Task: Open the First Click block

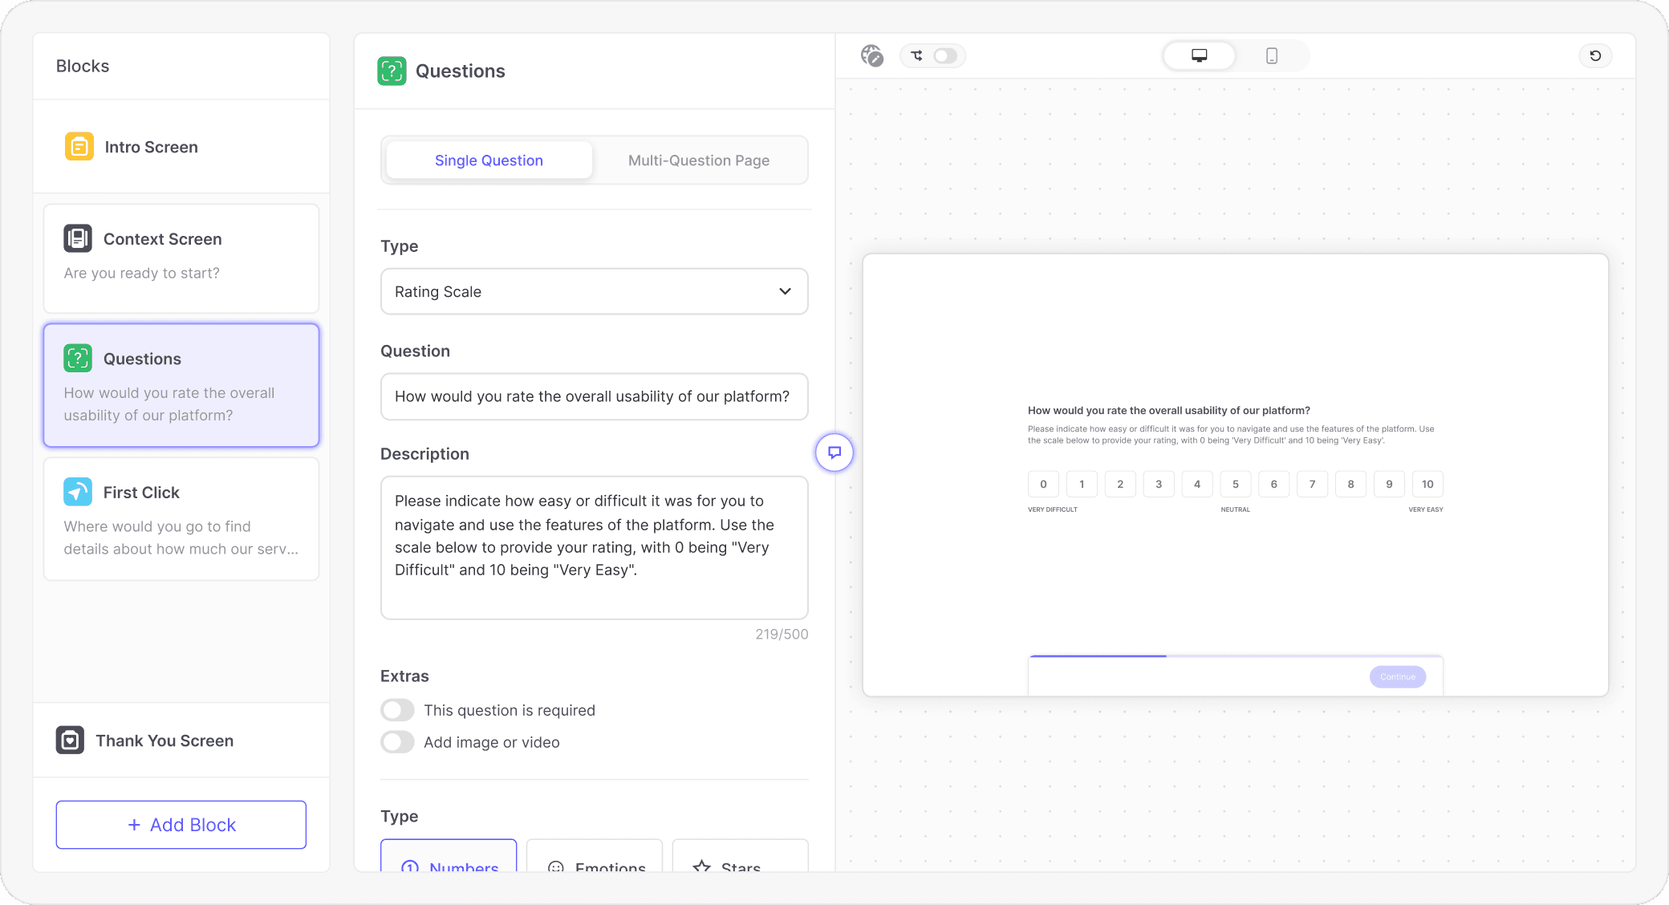Action: click(x=181, y=518)
